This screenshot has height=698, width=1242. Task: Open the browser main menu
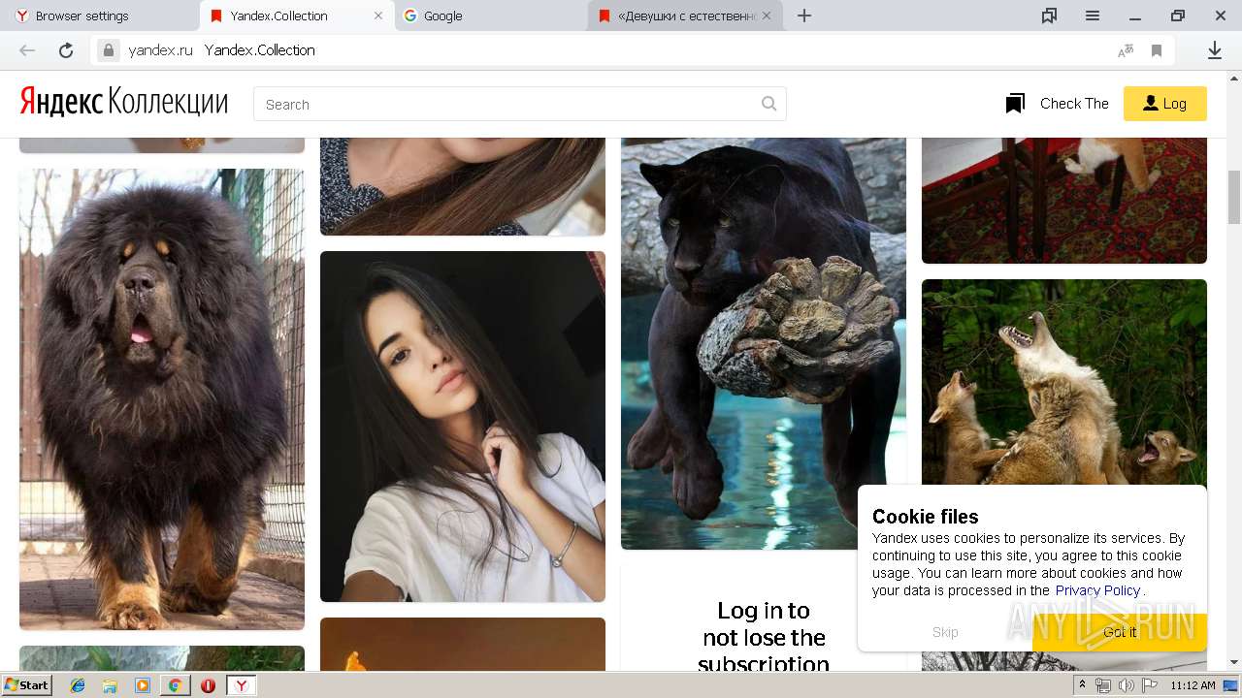coord(1093,16)
